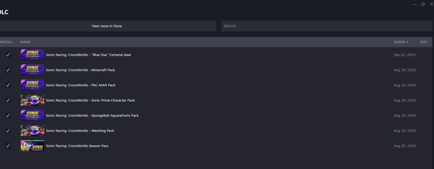Toggle install checkbox for Minecraft Pack
Image resolution: width=434 pixels, height=169 pixels.
(x=8, y=70)
